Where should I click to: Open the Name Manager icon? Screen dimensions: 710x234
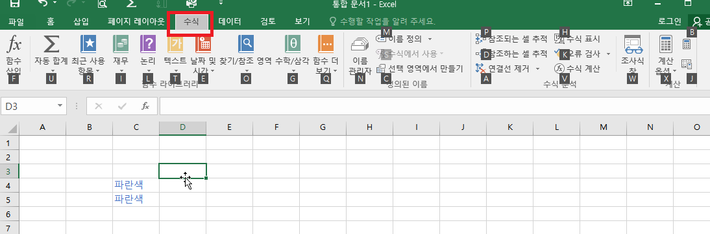(360, 45)
